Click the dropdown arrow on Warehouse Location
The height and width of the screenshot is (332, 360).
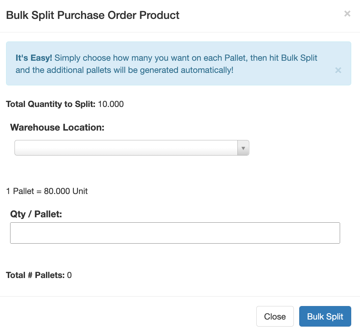(x=243, y=148)
